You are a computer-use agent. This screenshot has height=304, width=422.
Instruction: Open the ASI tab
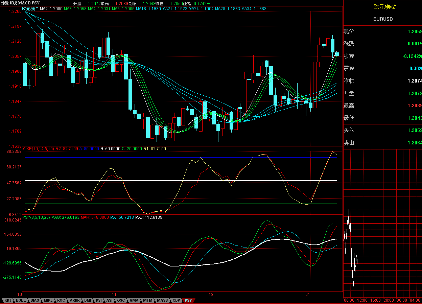point(110,300)
